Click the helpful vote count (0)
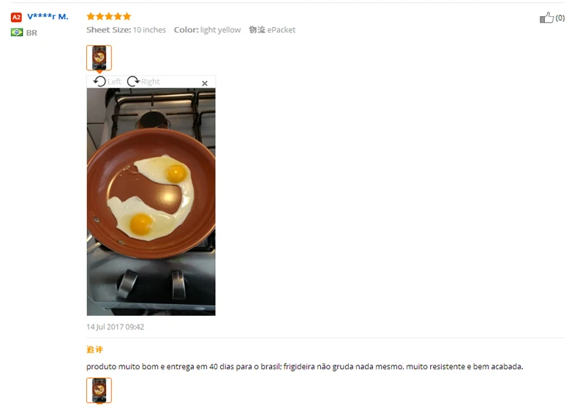The image size is (585, 413). (560, 18)
